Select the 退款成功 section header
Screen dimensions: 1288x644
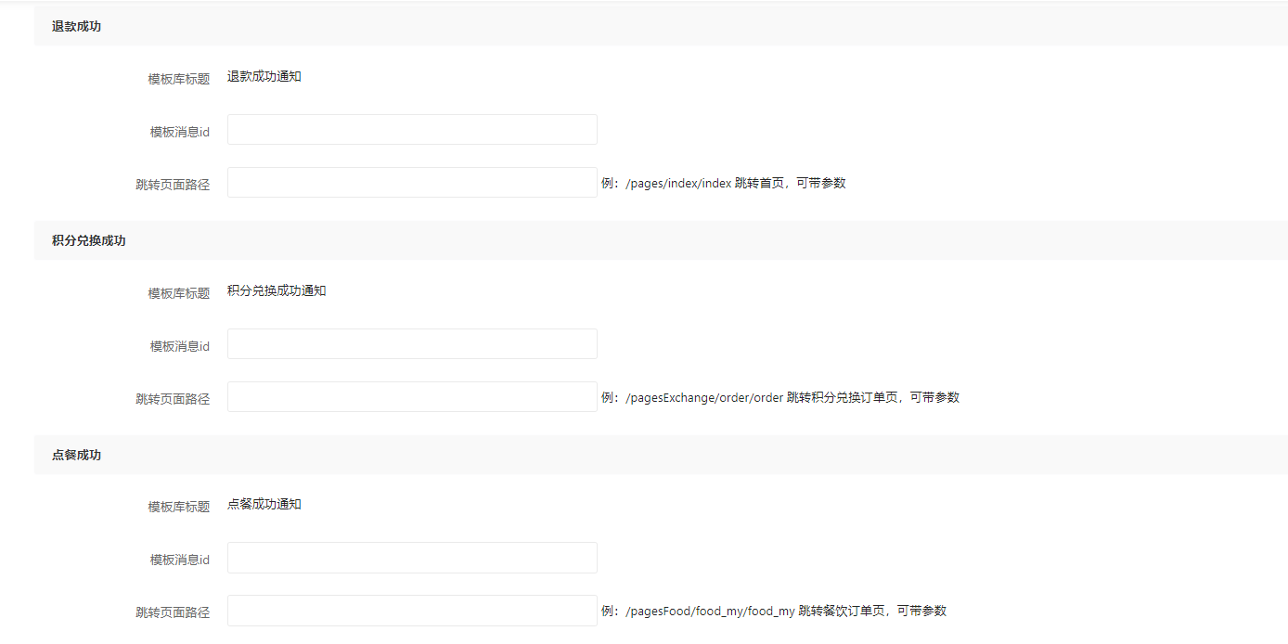click(77, 27)
